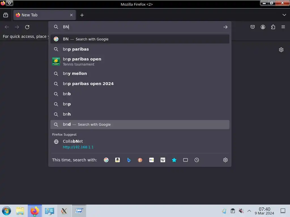Open the Firefox View icon in the tab bar
Image resolution: width=290 pixels, height=217 pixels.
(x=6, y=15)
